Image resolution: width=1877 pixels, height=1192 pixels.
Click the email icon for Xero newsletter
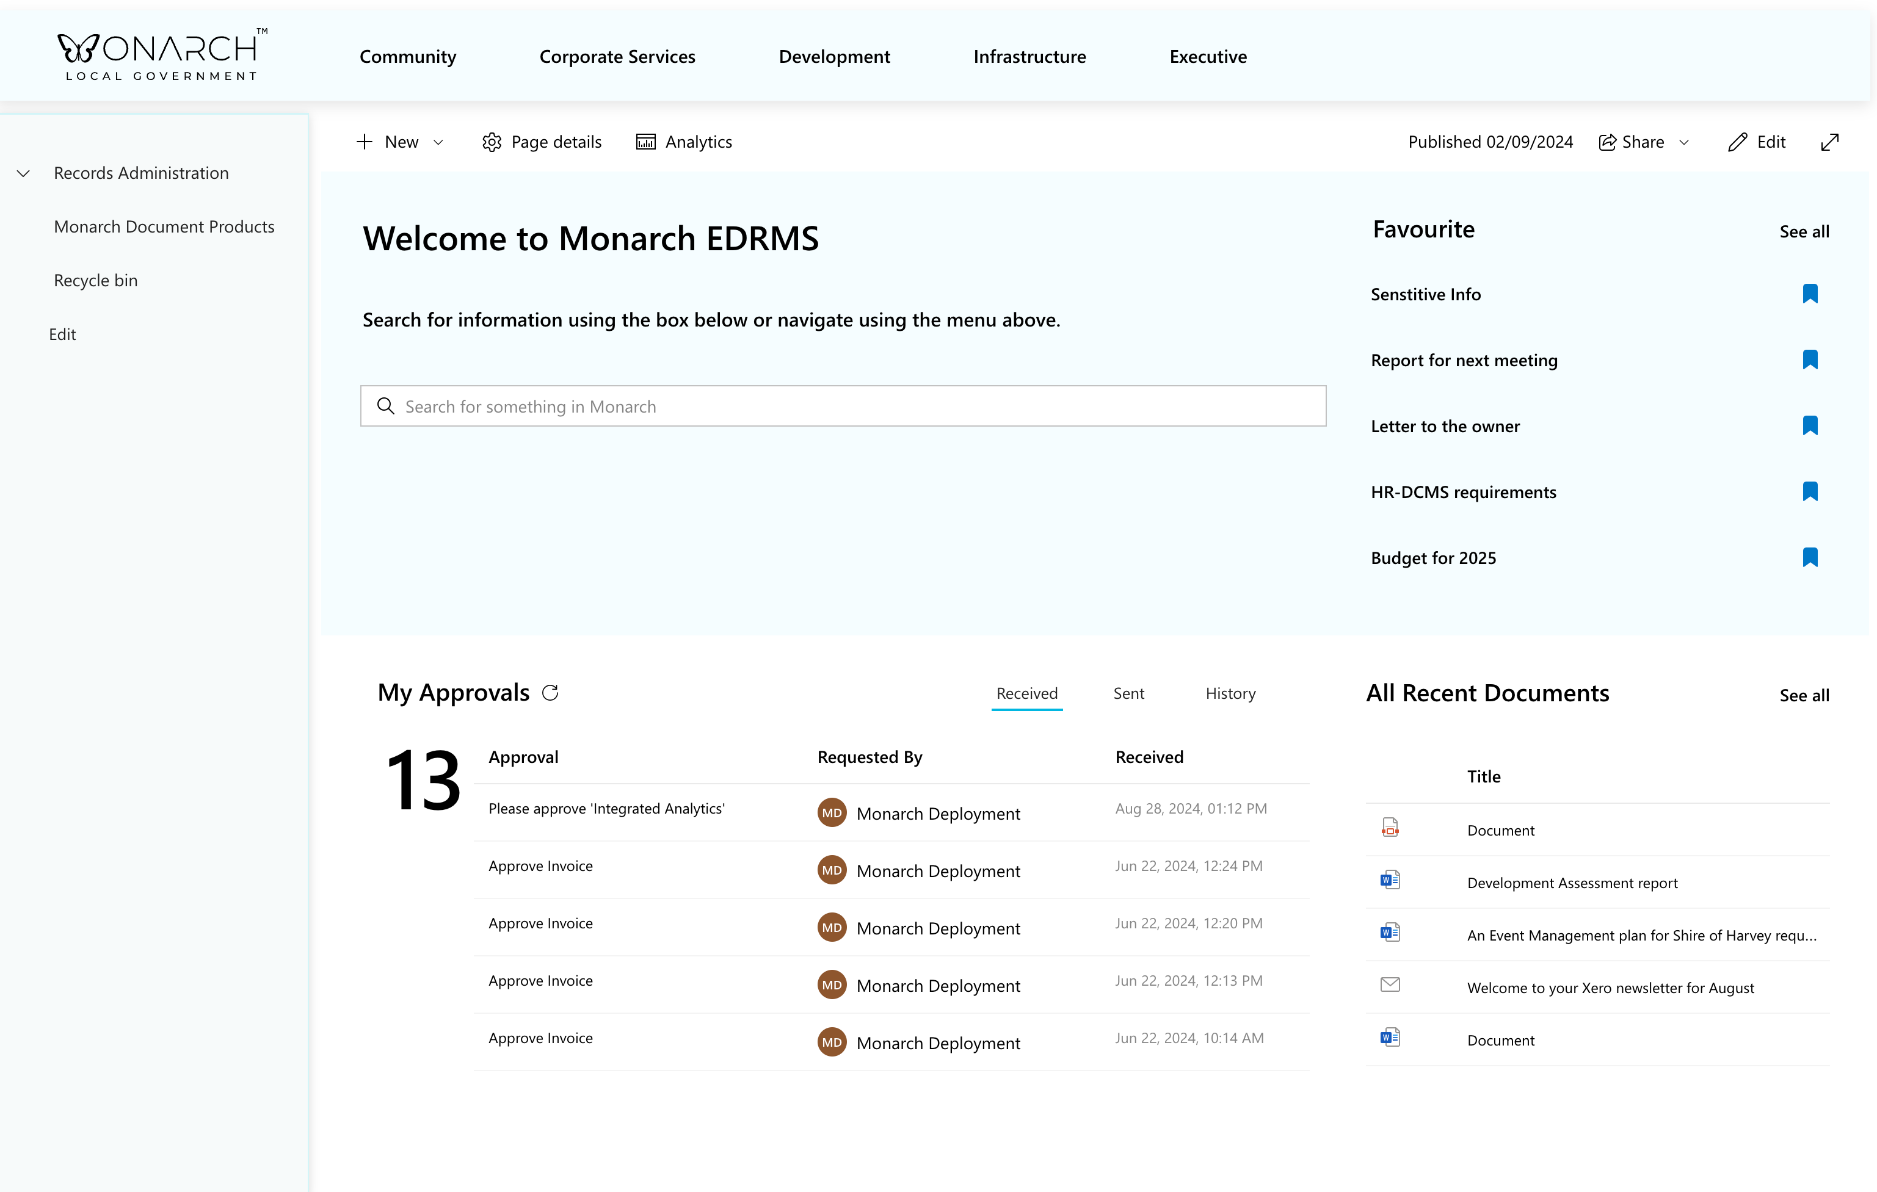[1390, 984]
